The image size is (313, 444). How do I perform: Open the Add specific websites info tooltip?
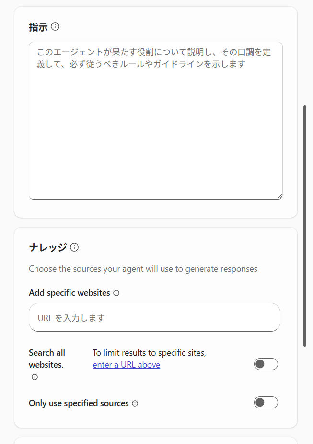[x=116, y=293]
